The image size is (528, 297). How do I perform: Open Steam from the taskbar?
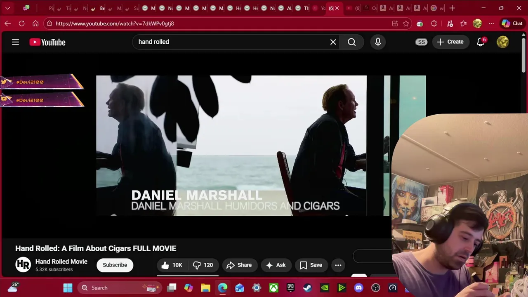point(307,288)
